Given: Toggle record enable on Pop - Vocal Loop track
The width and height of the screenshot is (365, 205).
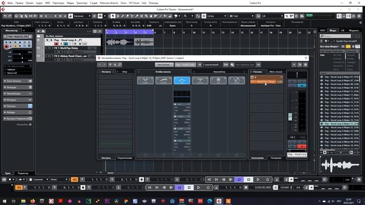Looking at the screenshot, I should 56,44.
